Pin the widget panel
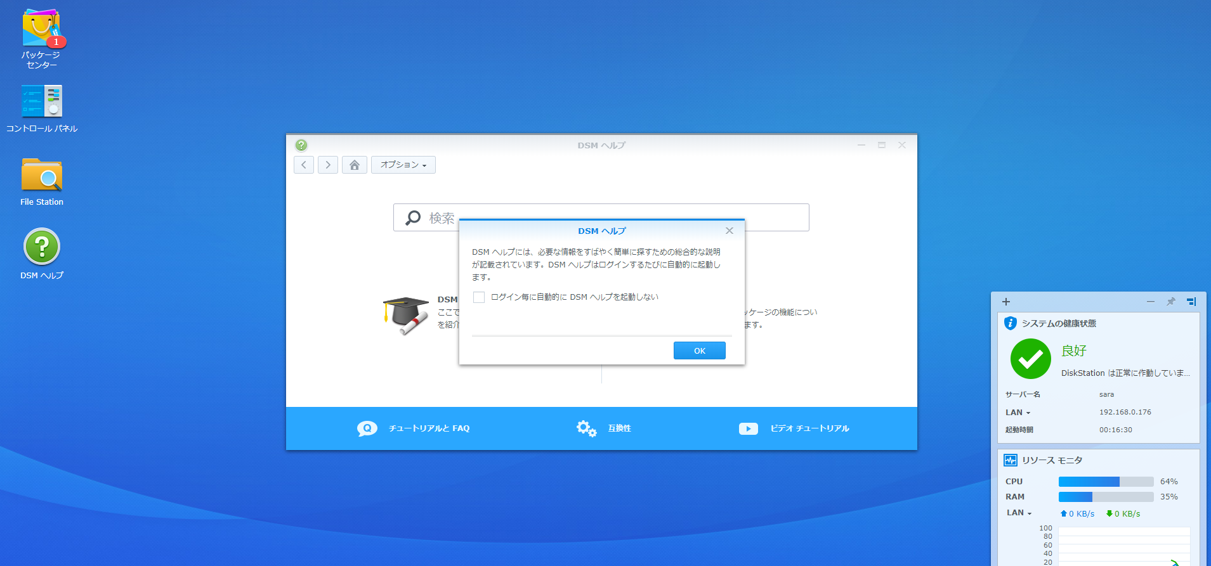Viewport: 1211px width, 566px height. pos(1171,302)
